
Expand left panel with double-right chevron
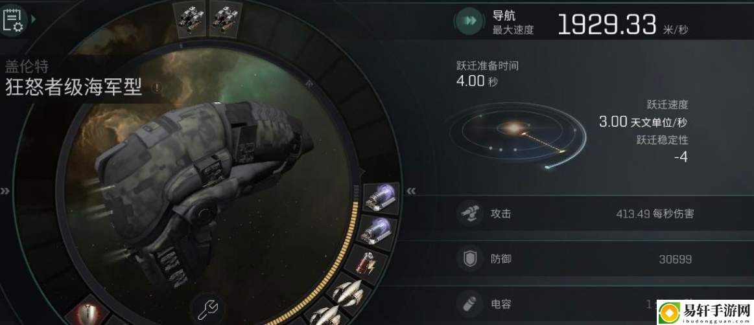pyautogui.click(x=5, y=191)
